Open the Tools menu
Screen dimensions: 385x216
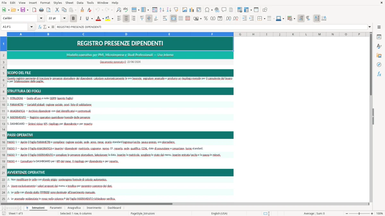tap(90, 3)
